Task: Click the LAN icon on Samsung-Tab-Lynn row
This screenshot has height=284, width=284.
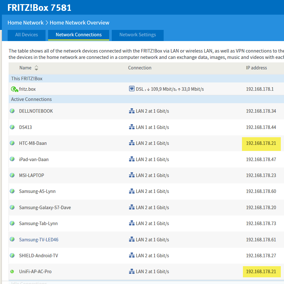Action: click(x=131, y=223)
